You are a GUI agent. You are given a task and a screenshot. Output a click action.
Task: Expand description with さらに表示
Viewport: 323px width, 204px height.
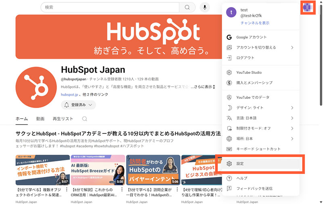pos(203,87)
